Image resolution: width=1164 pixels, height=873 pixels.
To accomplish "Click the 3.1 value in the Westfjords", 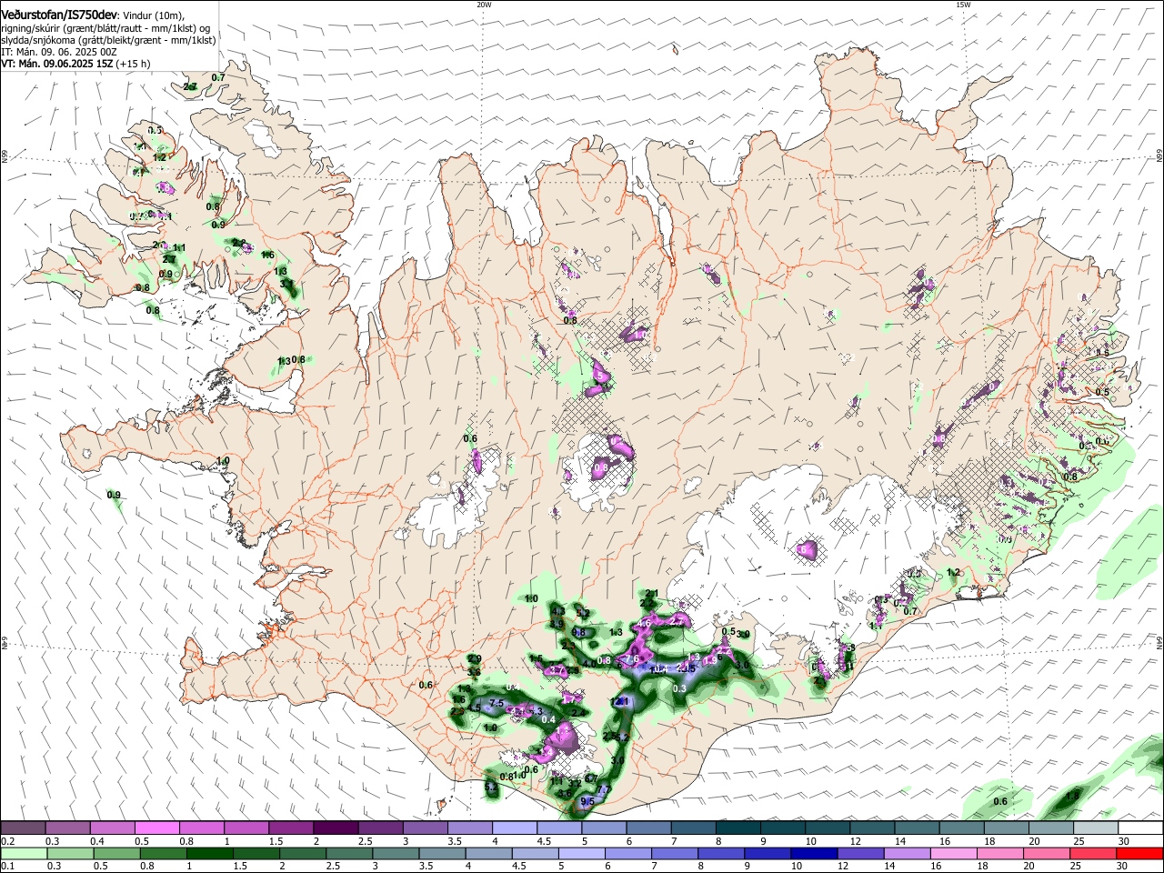I will pos(286,284).
